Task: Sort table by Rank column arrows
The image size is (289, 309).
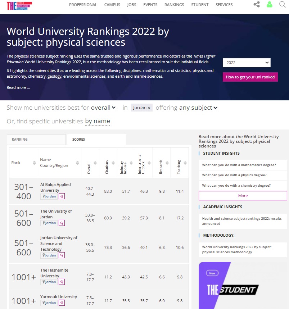Action: (x=34, y=163)
